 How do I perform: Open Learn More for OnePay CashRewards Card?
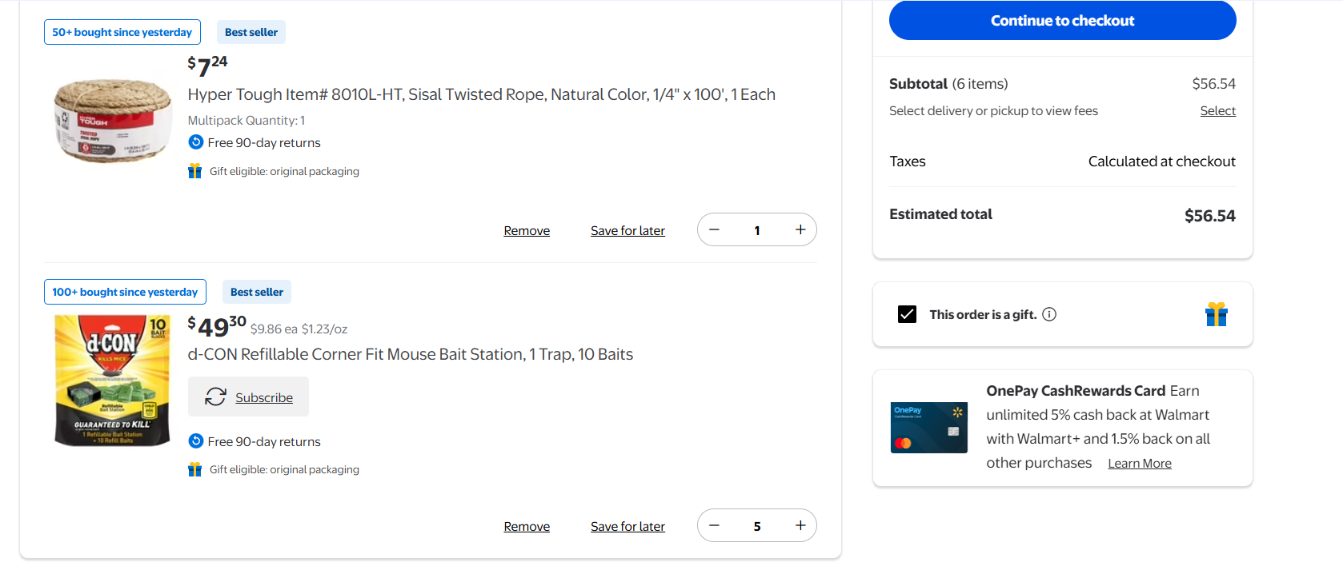(x=1140, y=464)
